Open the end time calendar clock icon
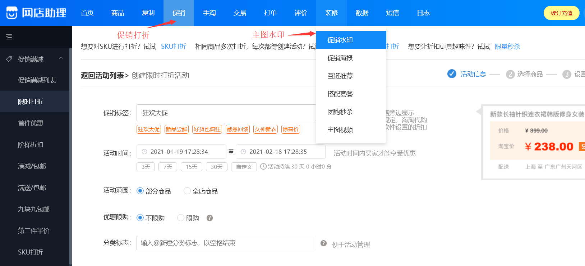This screenshot has width=585, height=266. point(243,152)
